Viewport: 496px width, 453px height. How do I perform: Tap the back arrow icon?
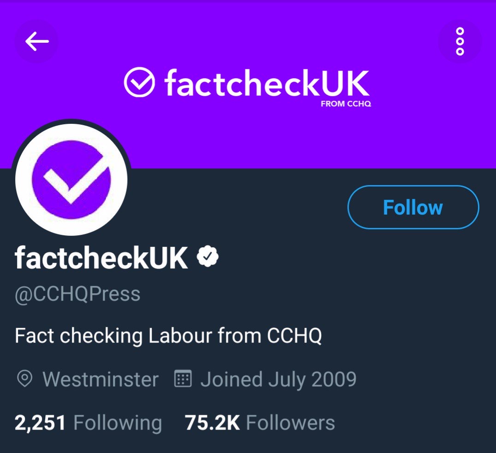pos(37,42)
